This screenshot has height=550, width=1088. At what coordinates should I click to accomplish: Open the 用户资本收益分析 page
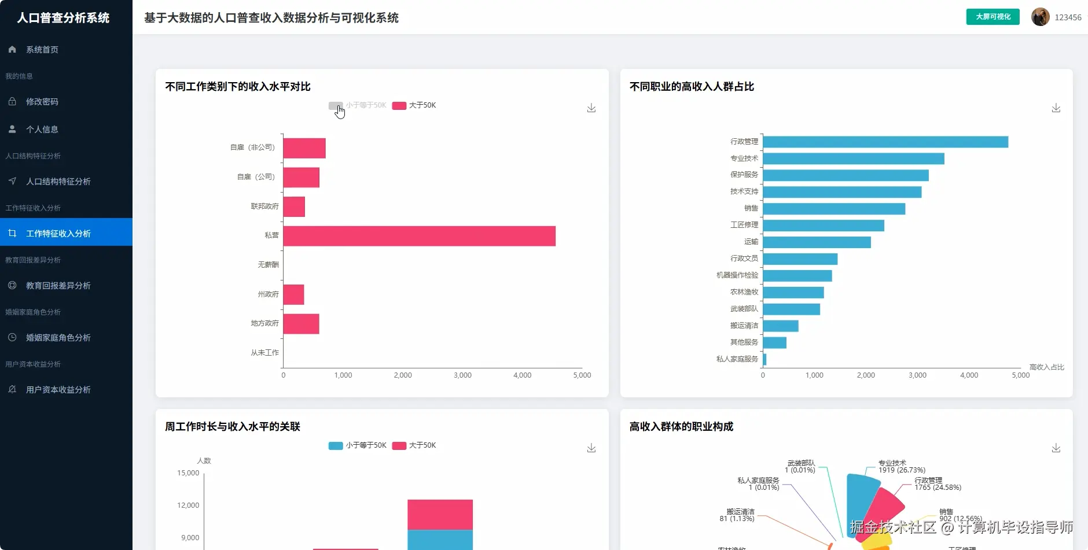coord(58,389)
